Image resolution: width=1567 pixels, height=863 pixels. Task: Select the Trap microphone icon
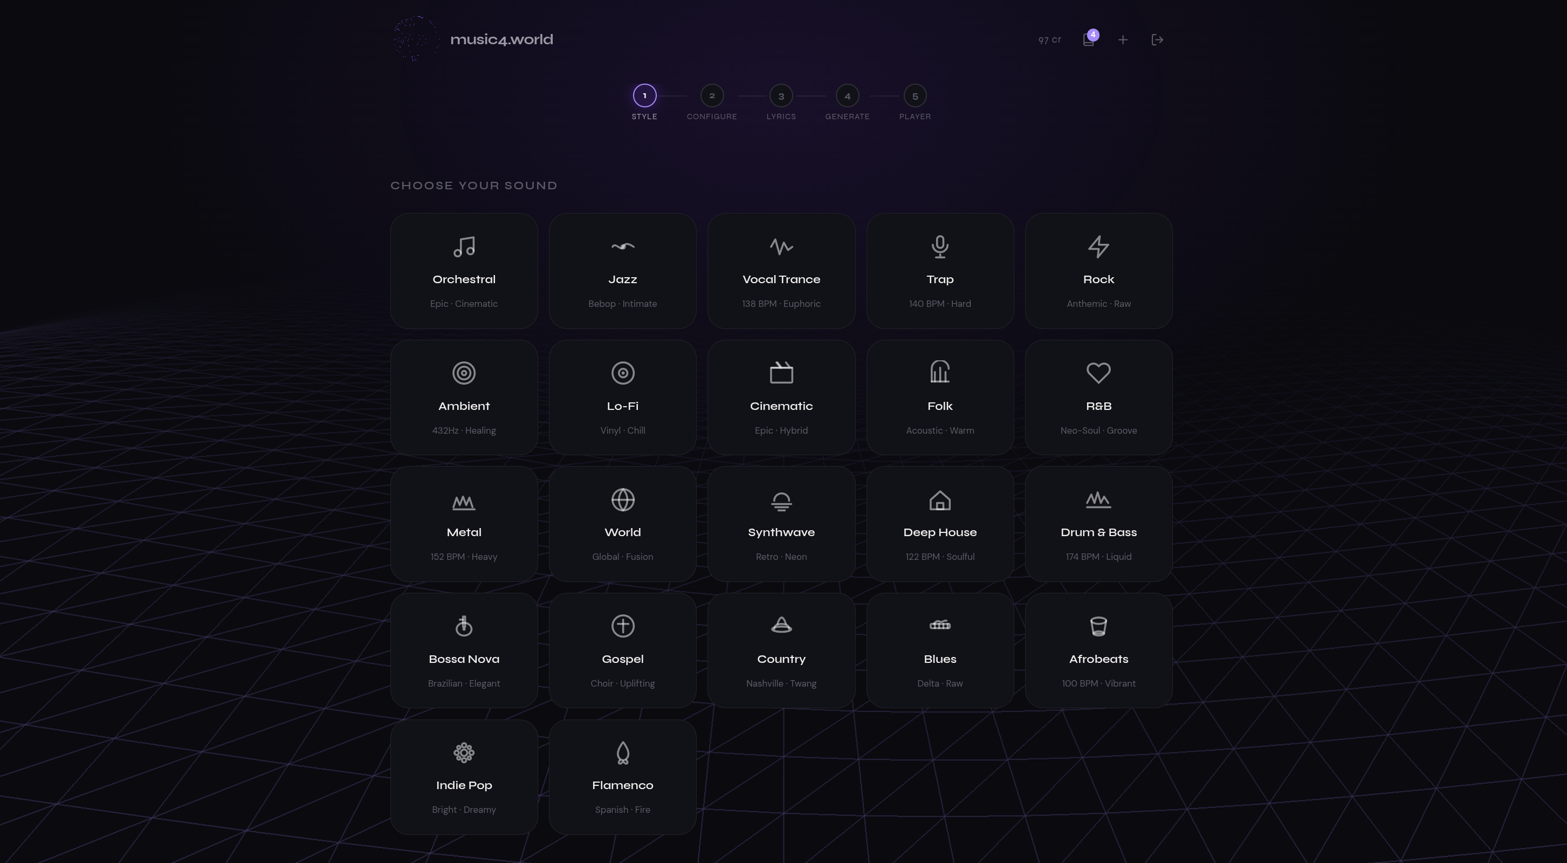(x=940, y=246)
